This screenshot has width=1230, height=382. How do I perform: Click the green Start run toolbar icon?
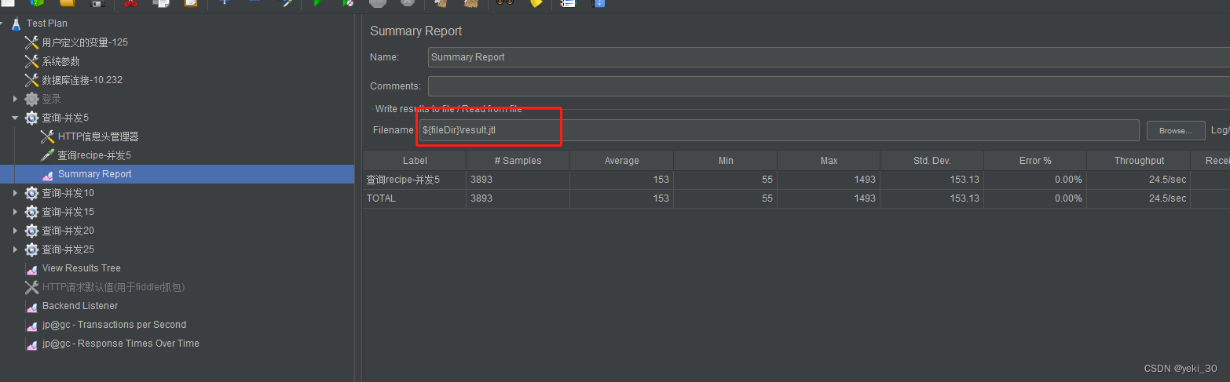(x=317, y=4)
